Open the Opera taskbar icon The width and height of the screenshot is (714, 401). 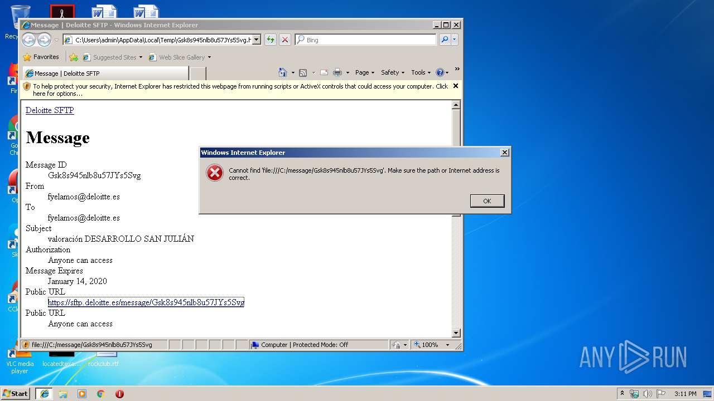tap(119, 394)
